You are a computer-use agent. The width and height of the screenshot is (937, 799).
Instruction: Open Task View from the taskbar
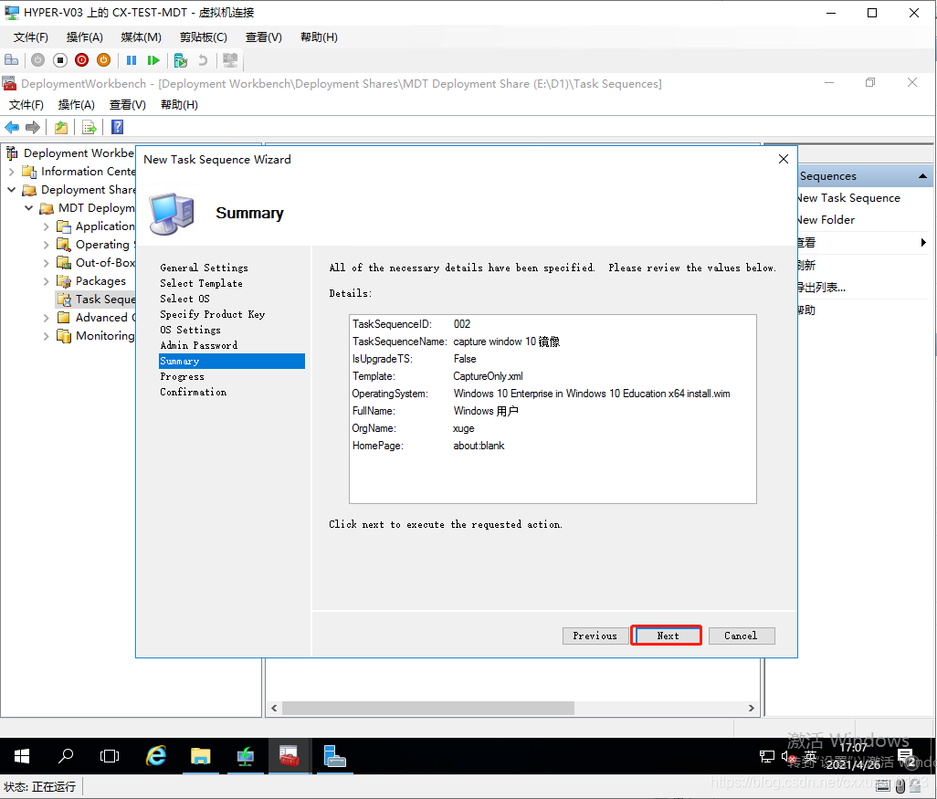point(110,757)
